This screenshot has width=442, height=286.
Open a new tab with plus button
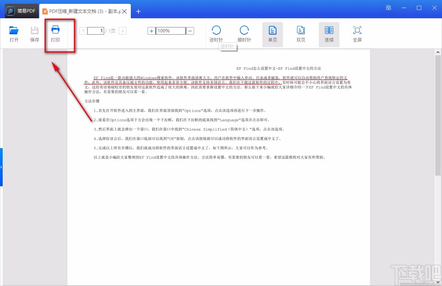(x=138, y=11)
